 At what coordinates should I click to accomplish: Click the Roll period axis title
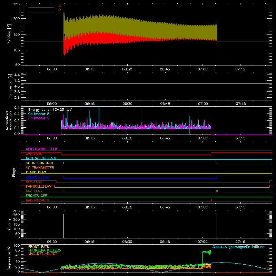tap(10, 86)
